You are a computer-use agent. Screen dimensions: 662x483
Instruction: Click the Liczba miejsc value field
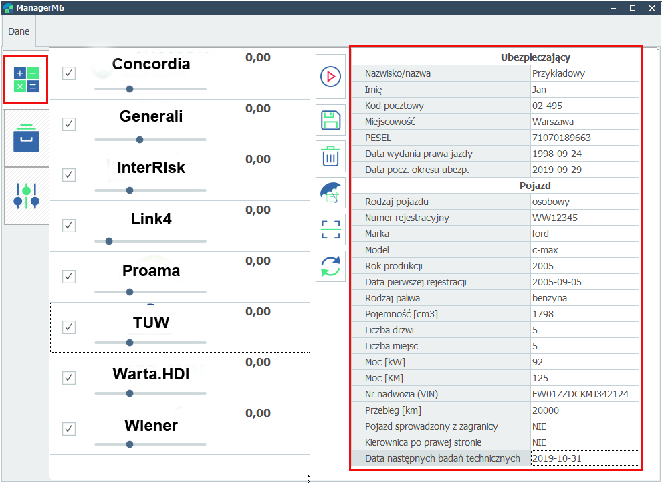tap(584, 346)
